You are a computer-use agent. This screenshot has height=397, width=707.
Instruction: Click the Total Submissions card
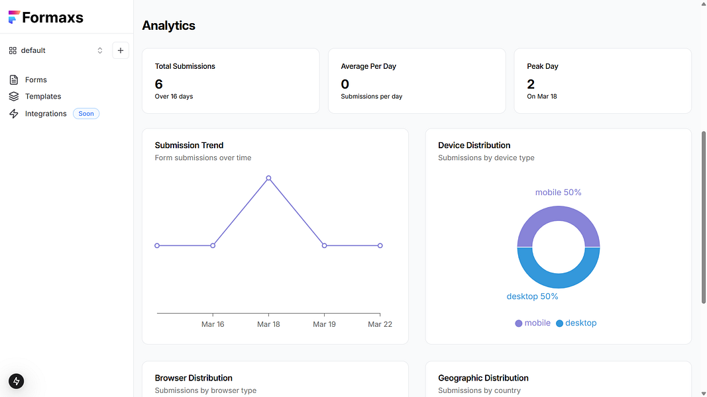tap(231, 81)
